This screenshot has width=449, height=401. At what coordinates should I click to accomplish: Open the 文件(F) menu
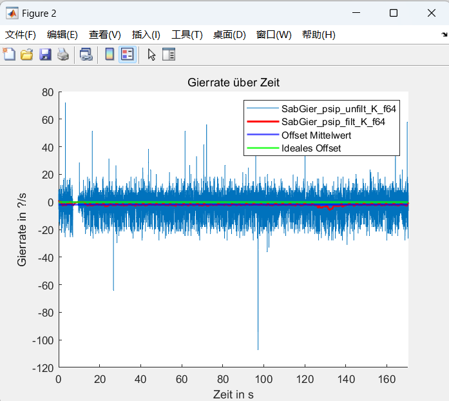point(21,35)
